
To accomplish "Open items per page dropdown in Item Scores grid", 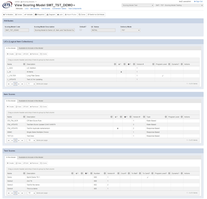I will click(32, 140).
